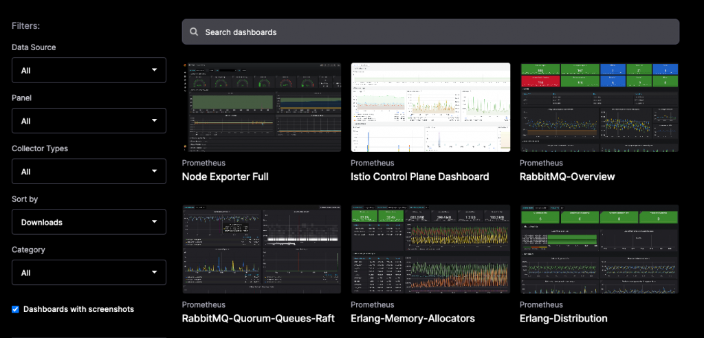This screenshot has width=704, height=338.
Task: Click the Erlang-Memory-Allocators title link
Action: [x=412, y=319]
